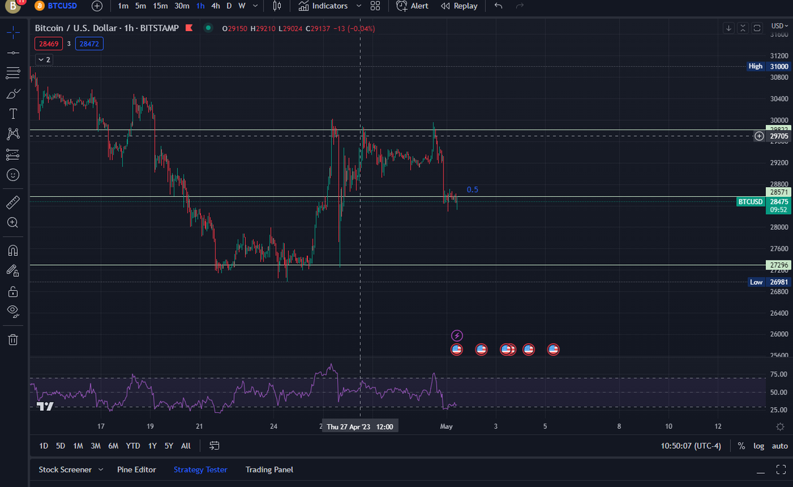Image resolution: width=793 pixels, height=487 pixels.
Task: Select the D daily timeframe
Action: pos(229,6)
